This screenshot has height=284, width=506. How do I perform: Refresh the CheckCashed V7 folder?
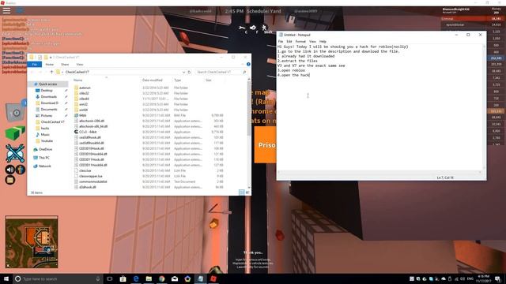[190, 72]
